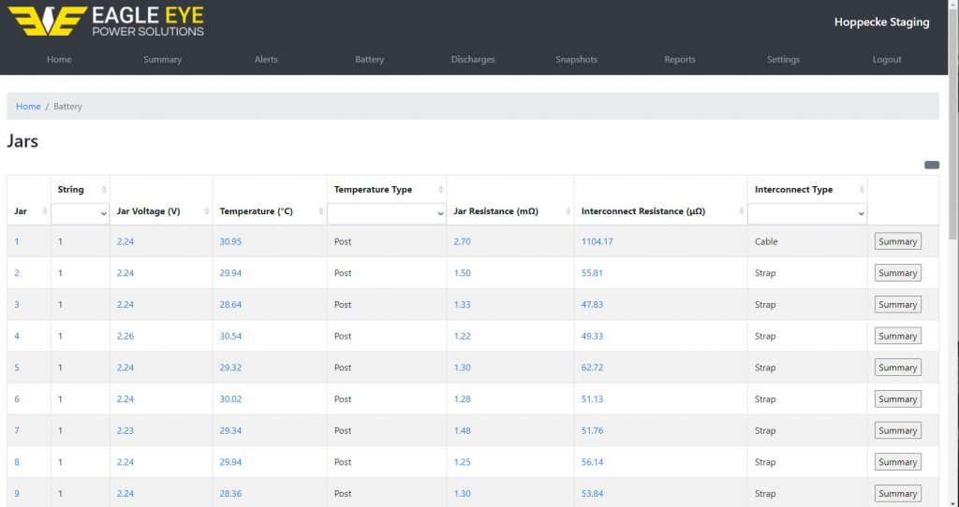Sort by Jar Voltage column arrows
This screenshot has height=507, width=959.
(206, 211)
